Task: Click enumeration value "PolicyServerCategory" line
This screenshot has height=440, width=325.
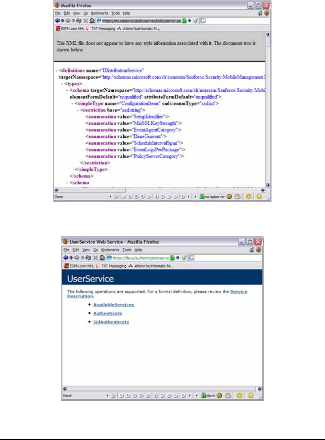Action: pos(135,156)
